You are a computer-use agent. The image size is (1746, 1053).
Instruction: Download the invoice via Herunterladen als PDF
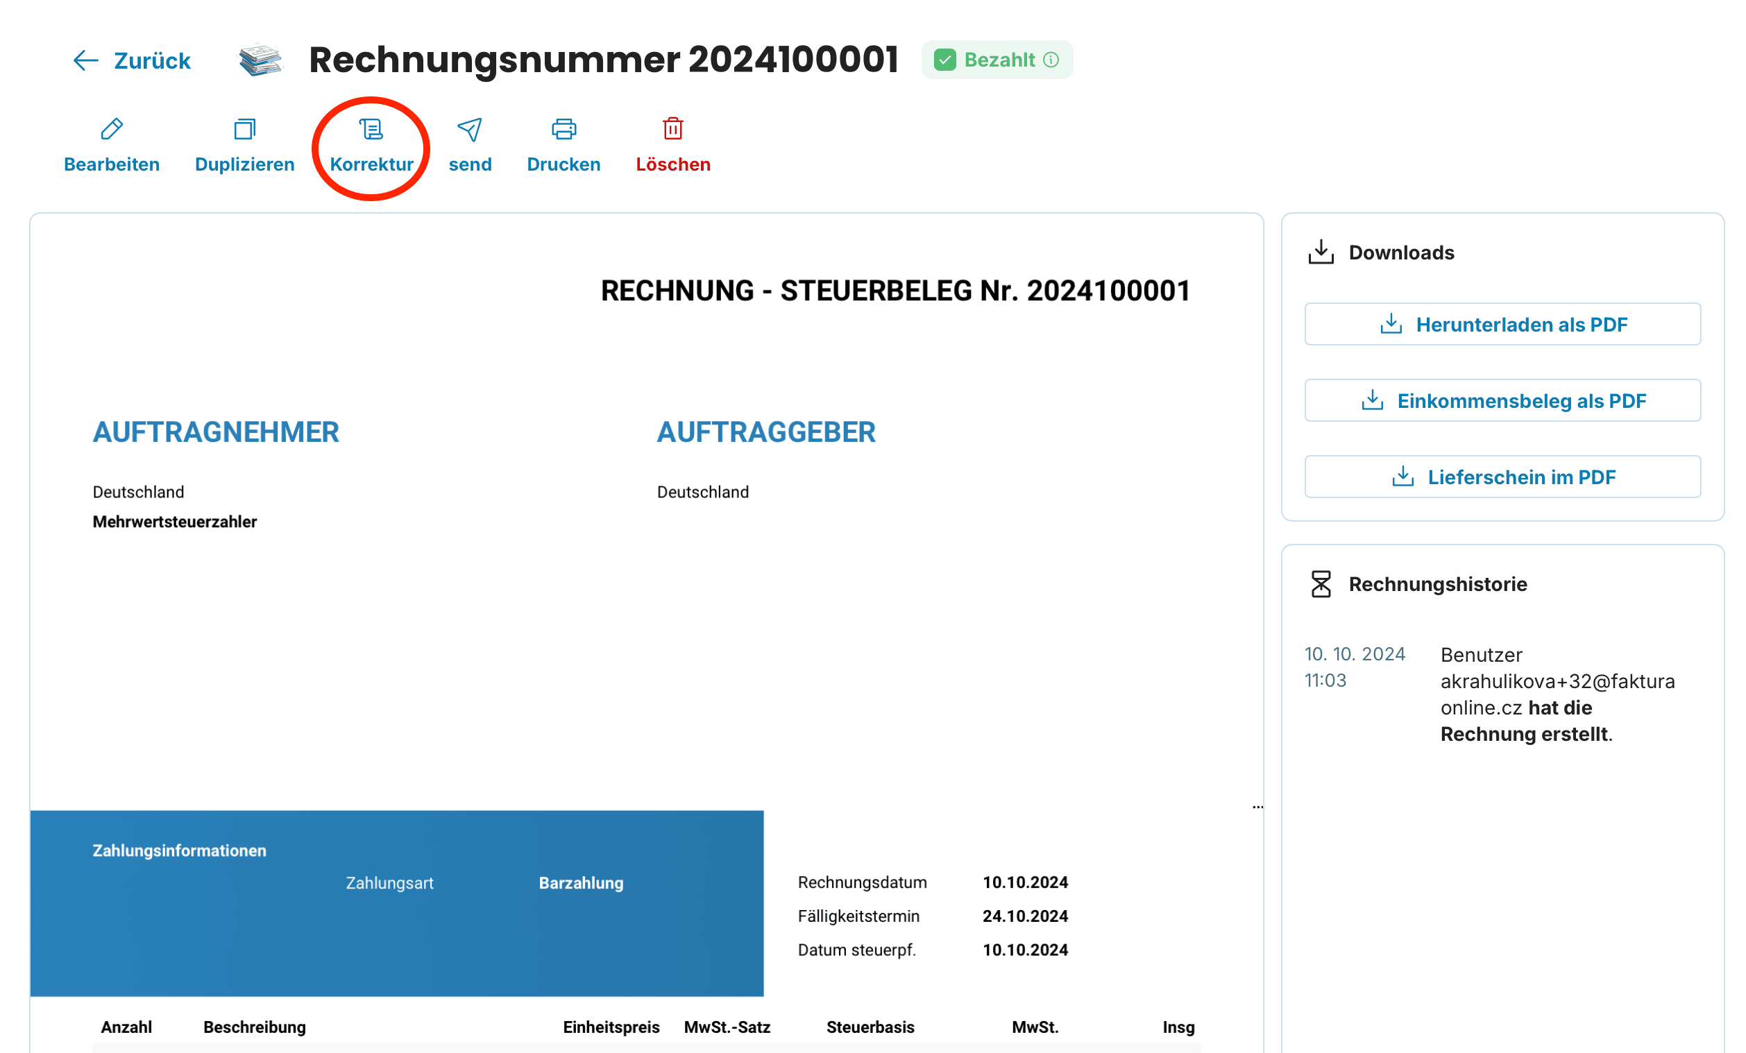[1502, 325]
